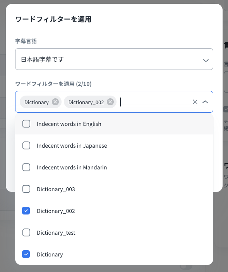This screenshot has width=228, height=272.
Task: Choose the Indecent words in Mandarin option
Action: pos(114,167)
